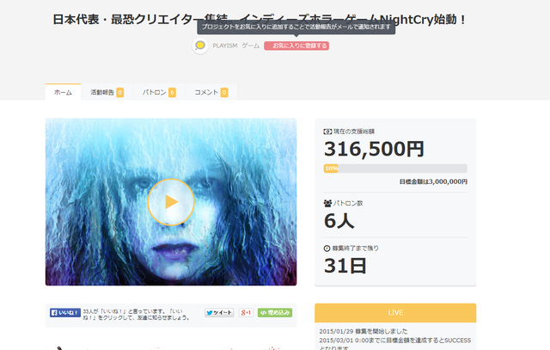
Task: Open the 活動報告 tab
Action: click(x=107, y=92)
